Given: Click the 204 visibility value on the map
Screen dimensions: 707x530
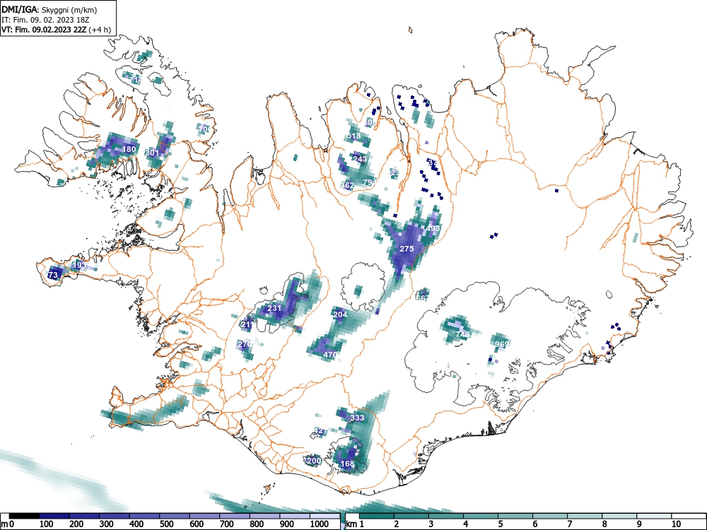Looking at the screenshot, I should point(340,314).
